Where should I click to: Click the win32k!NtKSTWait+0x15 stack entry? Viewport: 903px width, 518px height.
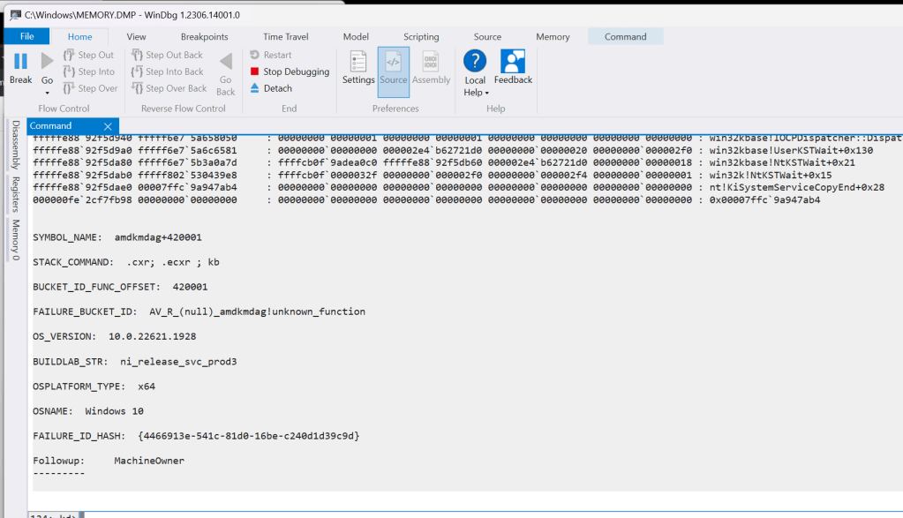(x=770, y=175)
